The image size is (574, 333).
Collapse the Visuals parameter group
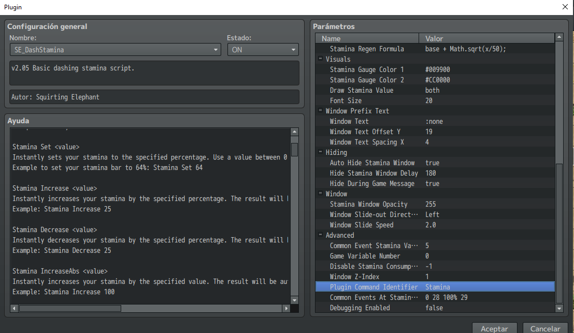[x=320, y=59]
